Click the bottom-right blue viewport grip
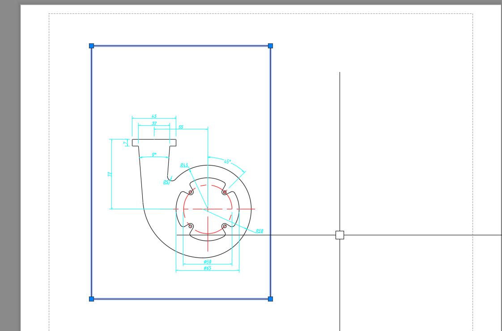The height and width of the screenshot is (331, 502). [x=270, y=299]
